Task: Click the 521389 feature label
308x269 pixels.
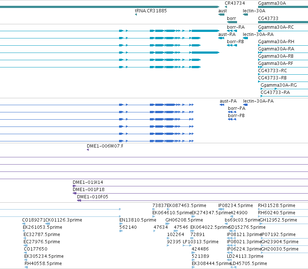Action: [201, 257]
